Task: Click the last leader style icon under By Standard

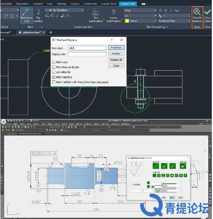Action: point(68,15)
